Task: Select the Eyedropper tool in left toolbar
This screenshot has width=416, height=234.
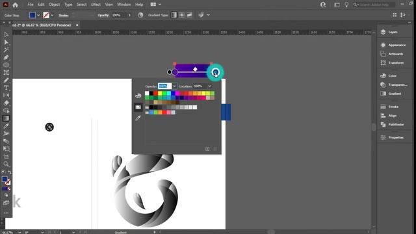Action: pos(6,125)
